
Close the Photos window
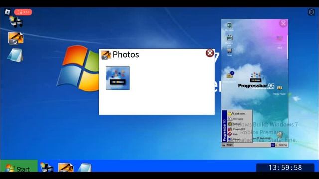coord(210,53)
